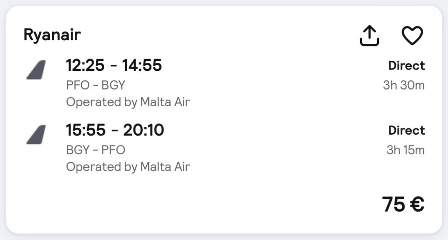Click the Ryanair airline name

[52, 35]
